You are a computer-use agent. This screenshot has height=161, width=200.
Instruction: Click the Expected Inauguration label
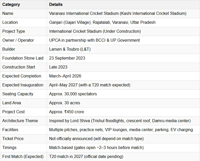pos(23,85)
